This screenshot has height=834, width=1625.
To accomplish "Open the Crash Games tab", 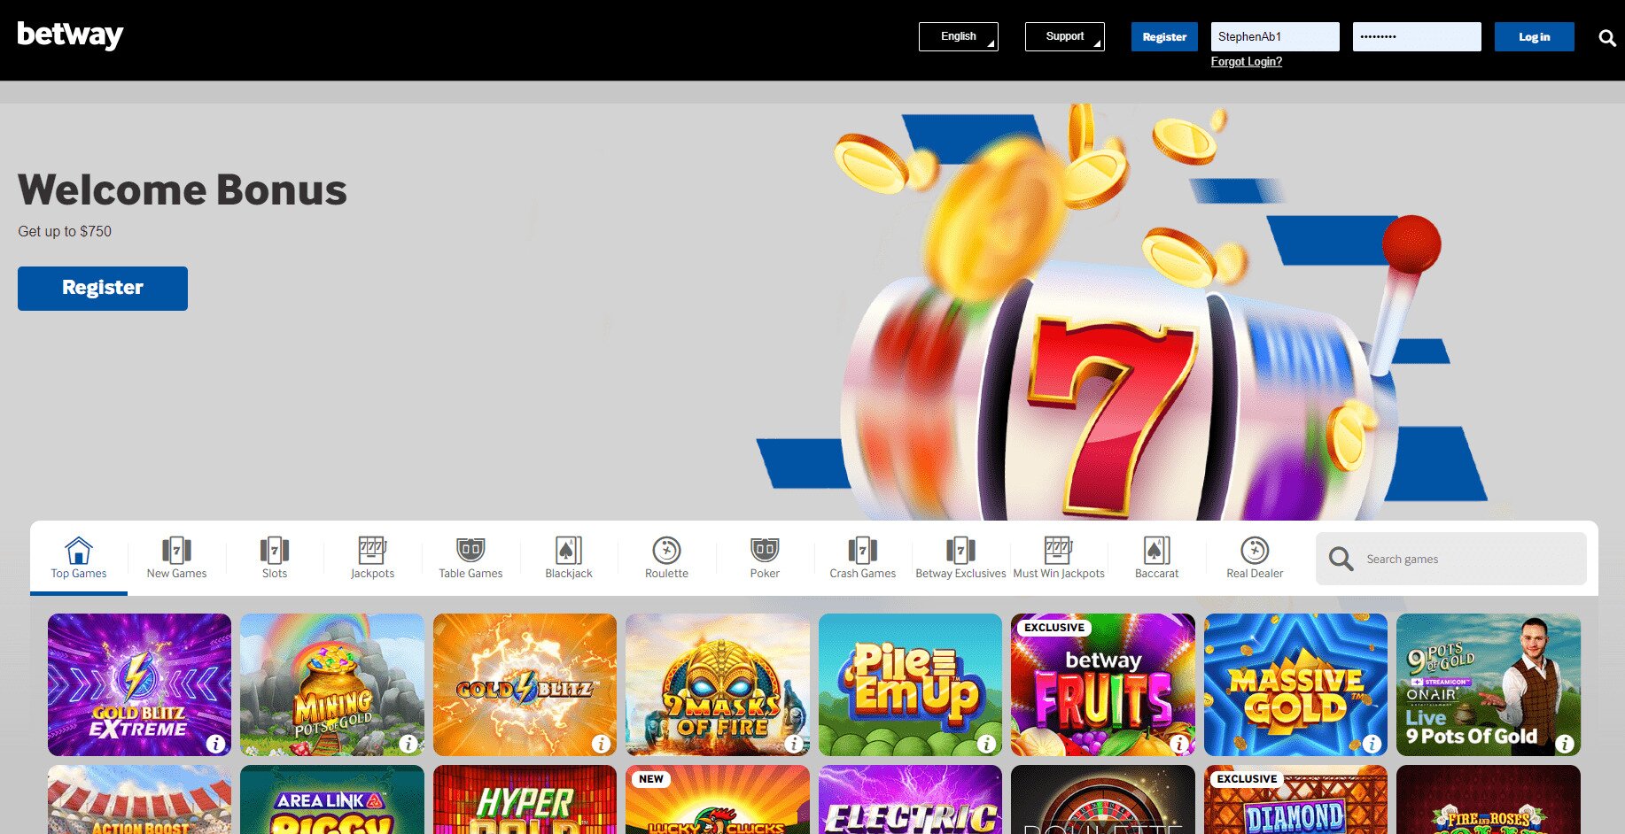I will point(862,559).
